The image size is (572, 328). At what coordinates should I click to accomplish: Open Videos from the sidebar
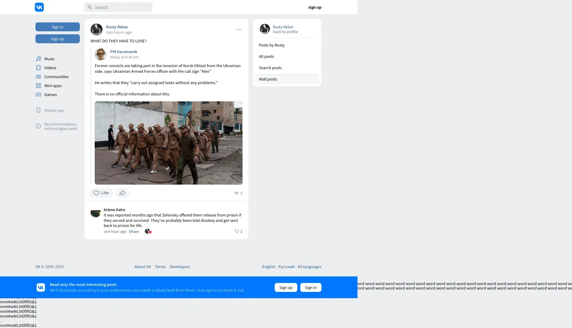pos(50,68)
